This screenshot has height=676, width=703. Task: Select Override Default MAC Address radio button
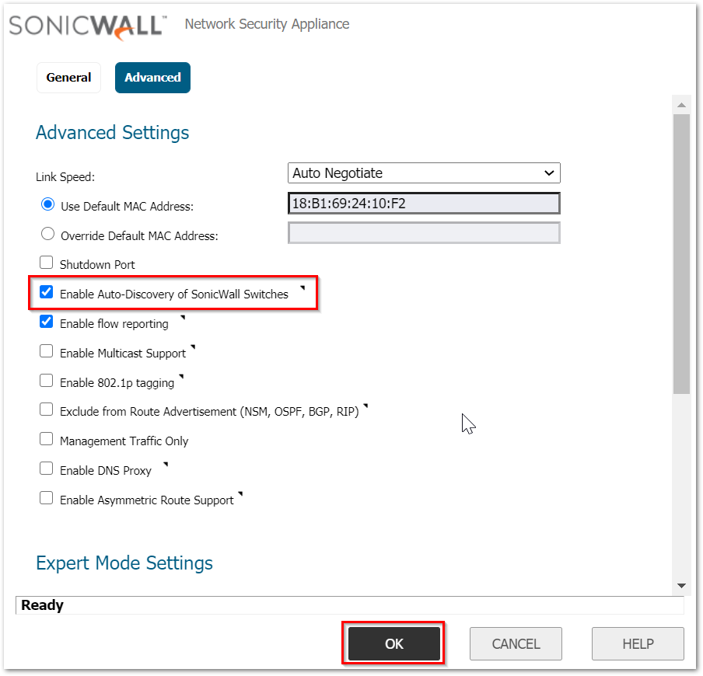47,234
